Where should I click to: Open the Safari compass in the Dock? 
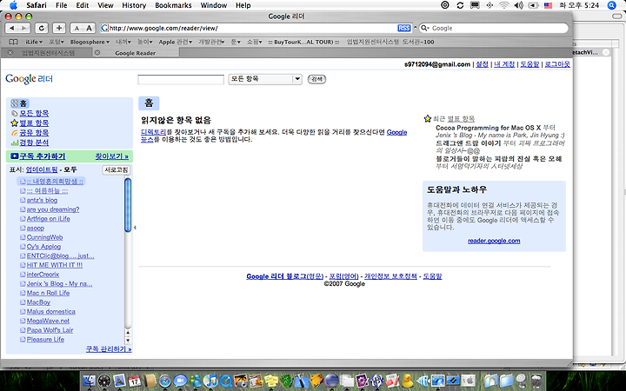click(x=165, y=381)
